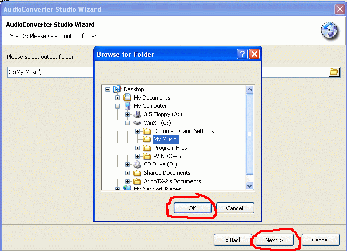Confirm folder selection with OK button
Screen dimensions: 347x251
[193, 208]
